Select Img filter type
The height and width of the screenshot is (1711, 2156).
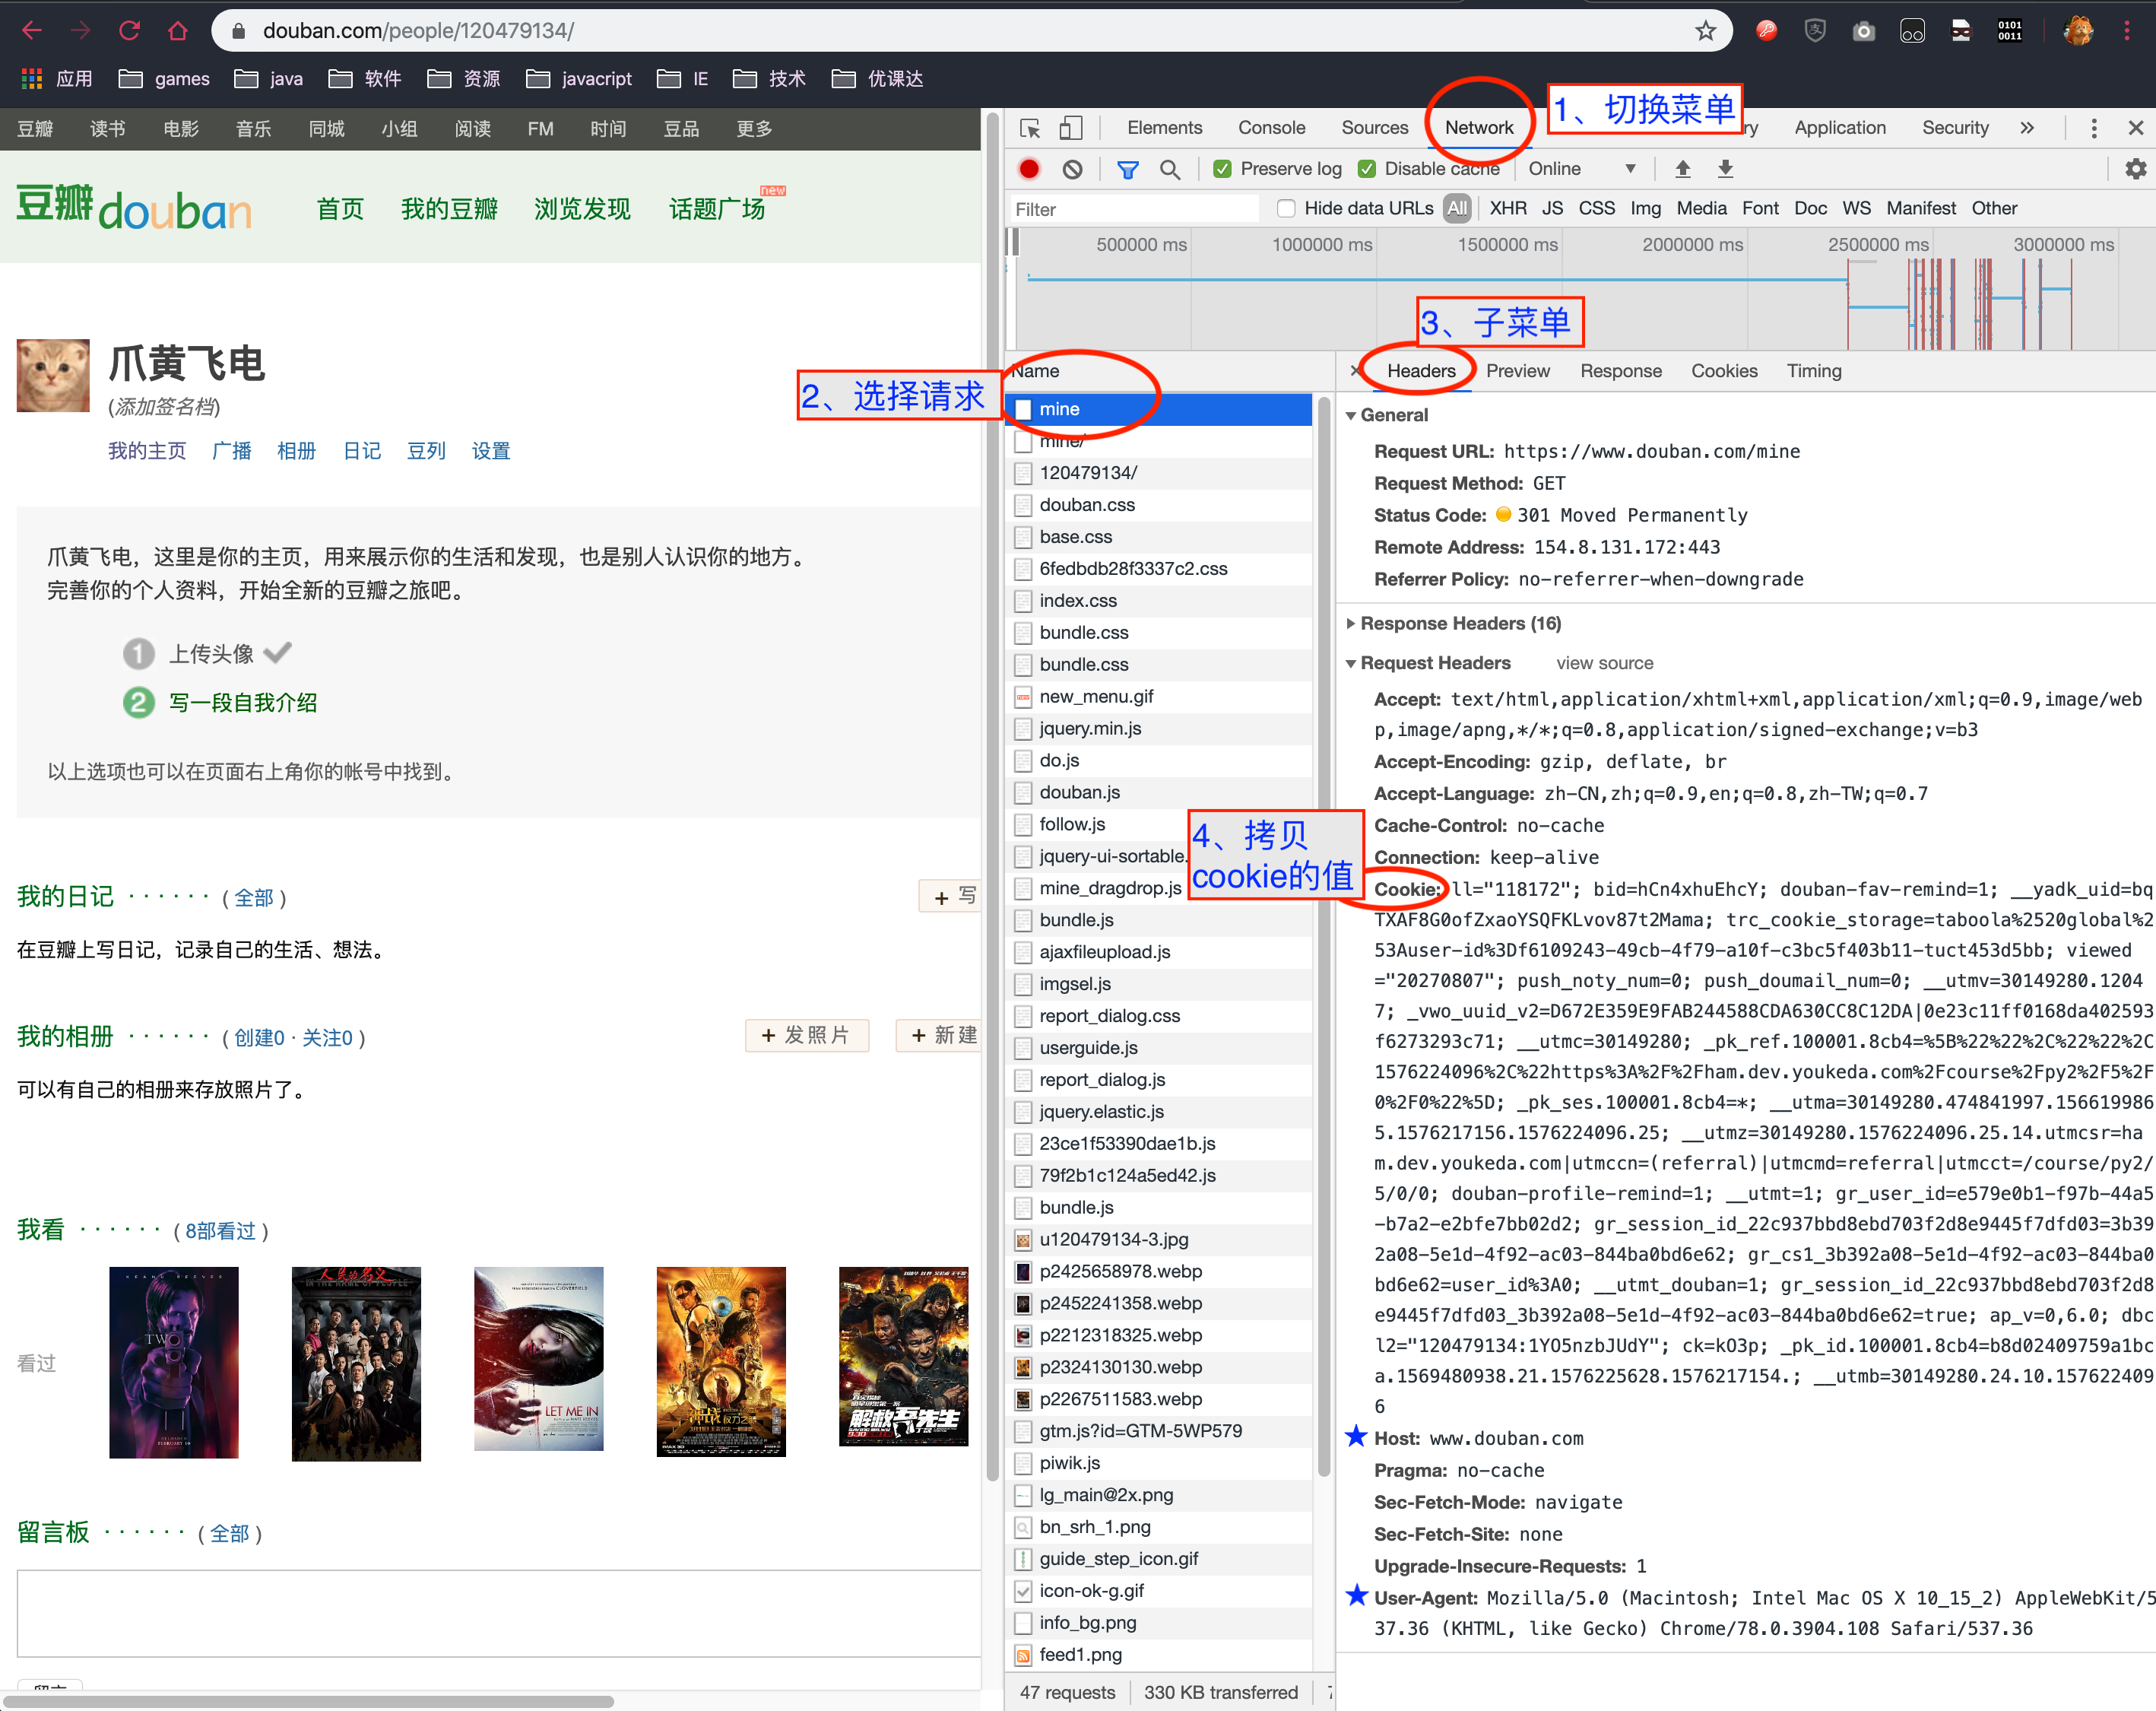point(1645,208)
